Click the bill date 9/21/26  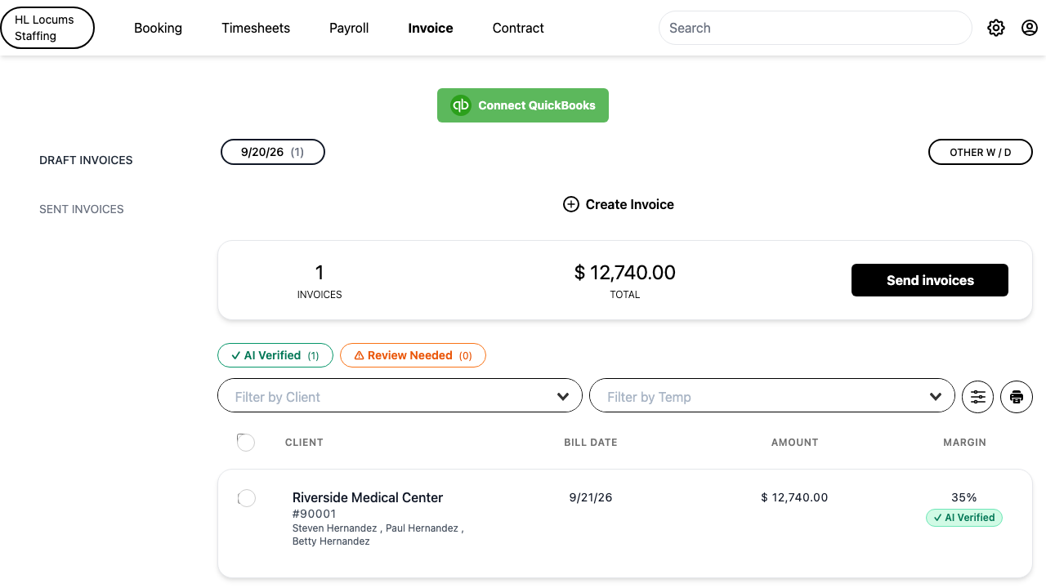(591, 497)
